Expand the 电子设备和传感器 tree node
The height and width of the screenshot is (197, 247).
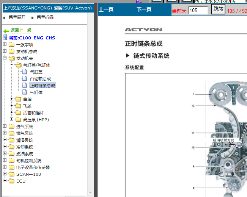(x=5, y=167)
